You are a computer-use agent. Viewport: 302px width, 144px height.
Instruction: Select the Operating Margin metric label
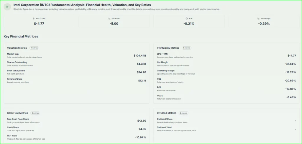(166, 71)
